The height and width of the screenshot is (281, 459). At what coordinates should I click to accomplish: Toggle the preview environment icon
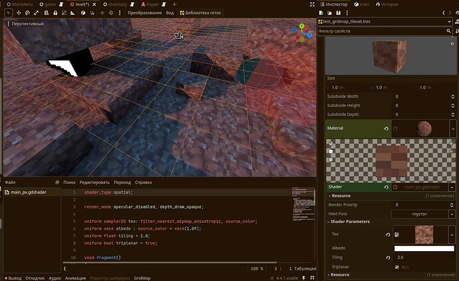pos(111,13)
